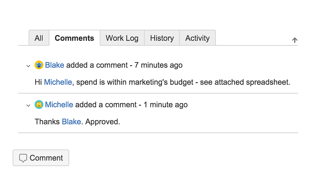Select the Comments tab
312x193 pixels.
click(x=74, y=38)
